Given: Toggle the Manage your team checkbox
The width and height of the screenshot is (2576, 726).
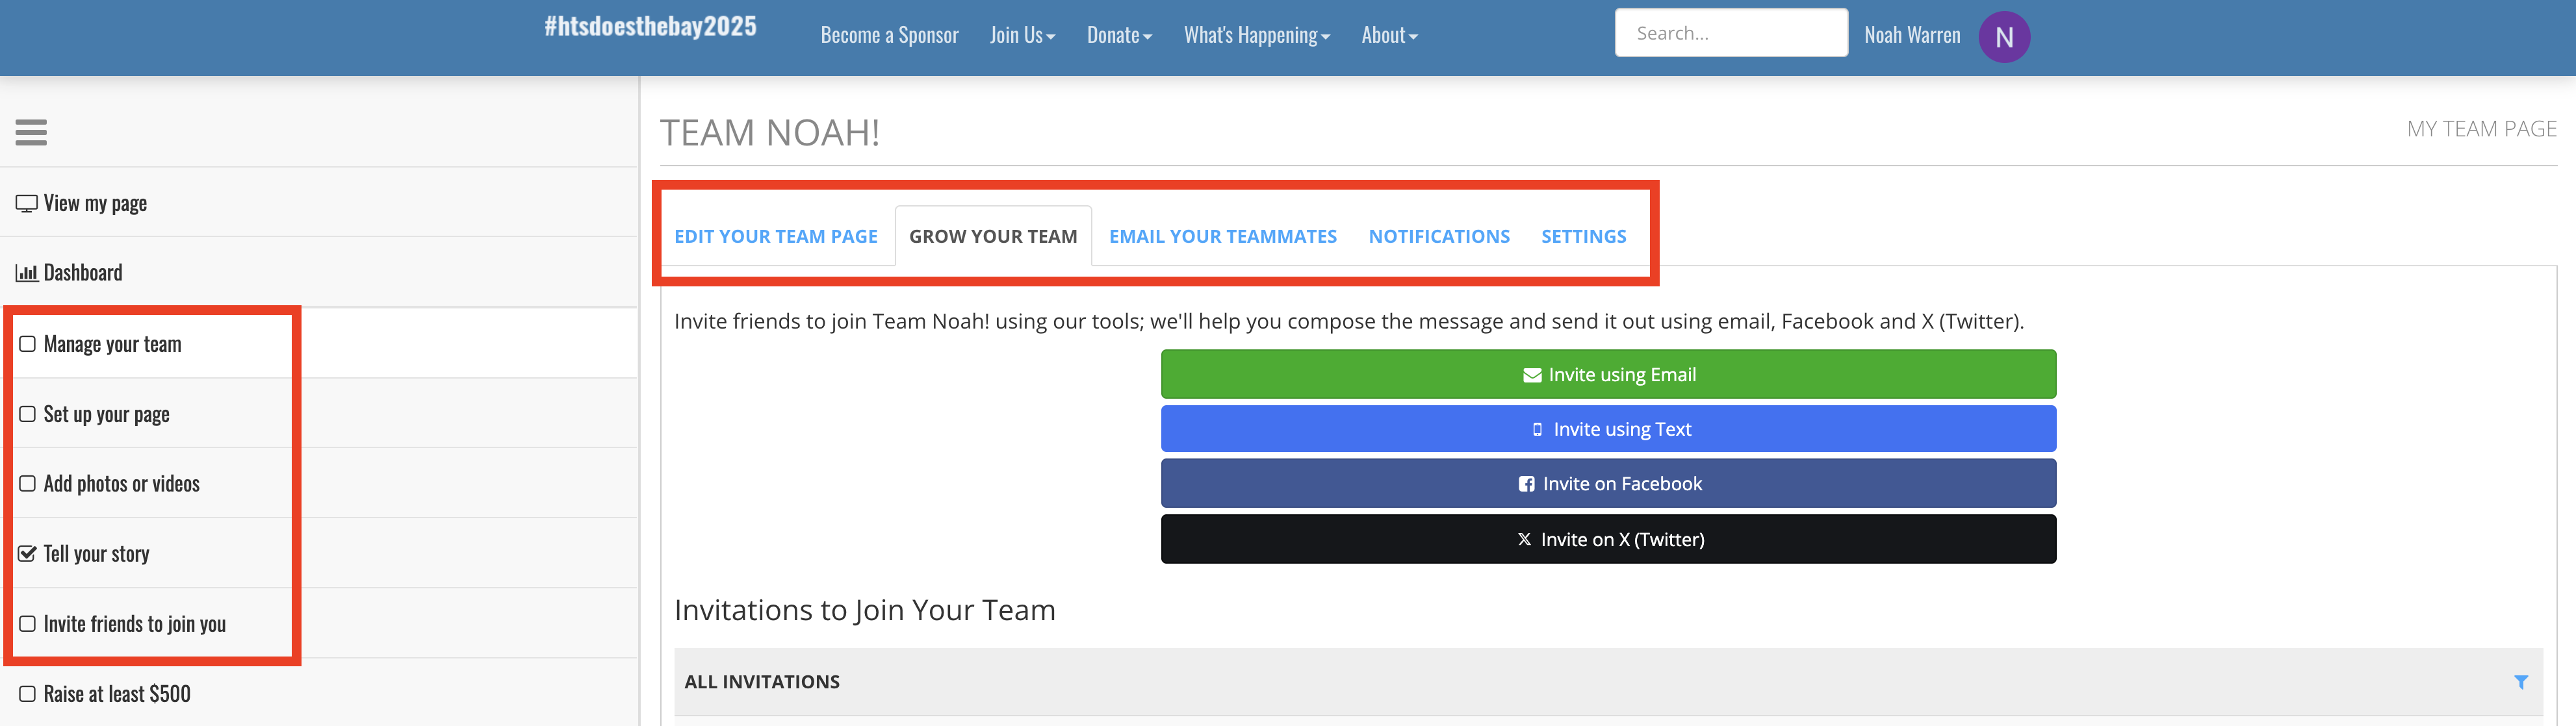Looking at the screenshot, I should (x=27, y=344).
